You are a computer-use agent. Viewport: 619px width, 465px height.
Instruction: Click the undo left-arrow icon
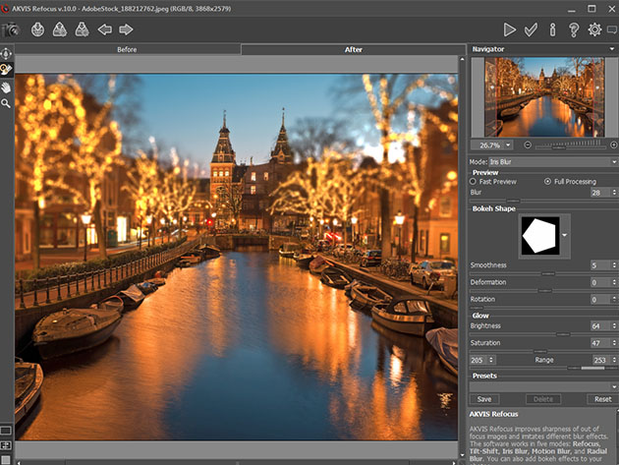(x=105, y=29)
